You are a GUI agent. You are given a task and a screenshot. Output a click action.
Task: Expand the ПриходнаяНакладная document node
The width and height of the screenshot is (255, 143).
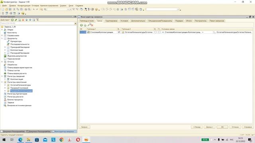click(x=5, y=47)
